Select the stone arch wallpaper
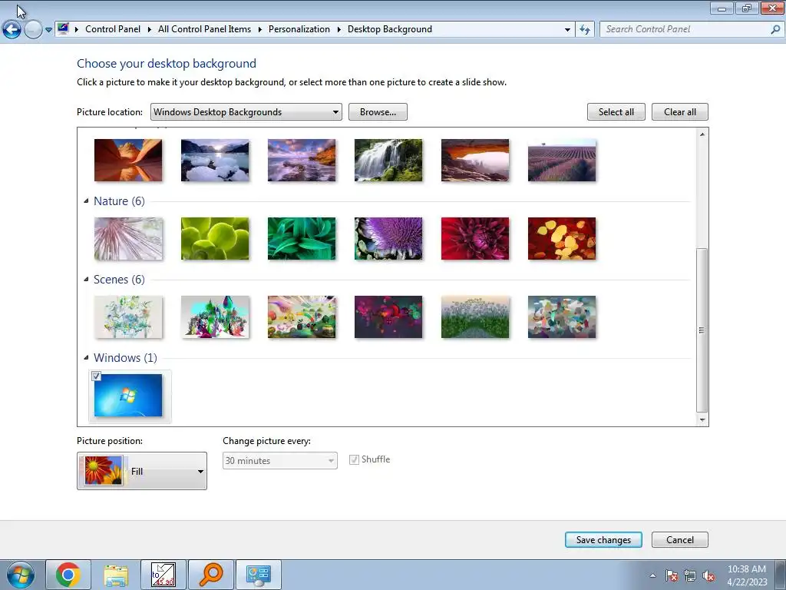 pos(475,160)
